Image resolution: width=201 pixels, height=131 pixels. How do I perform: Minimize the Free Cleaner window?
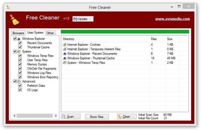[x=172, y=6]
